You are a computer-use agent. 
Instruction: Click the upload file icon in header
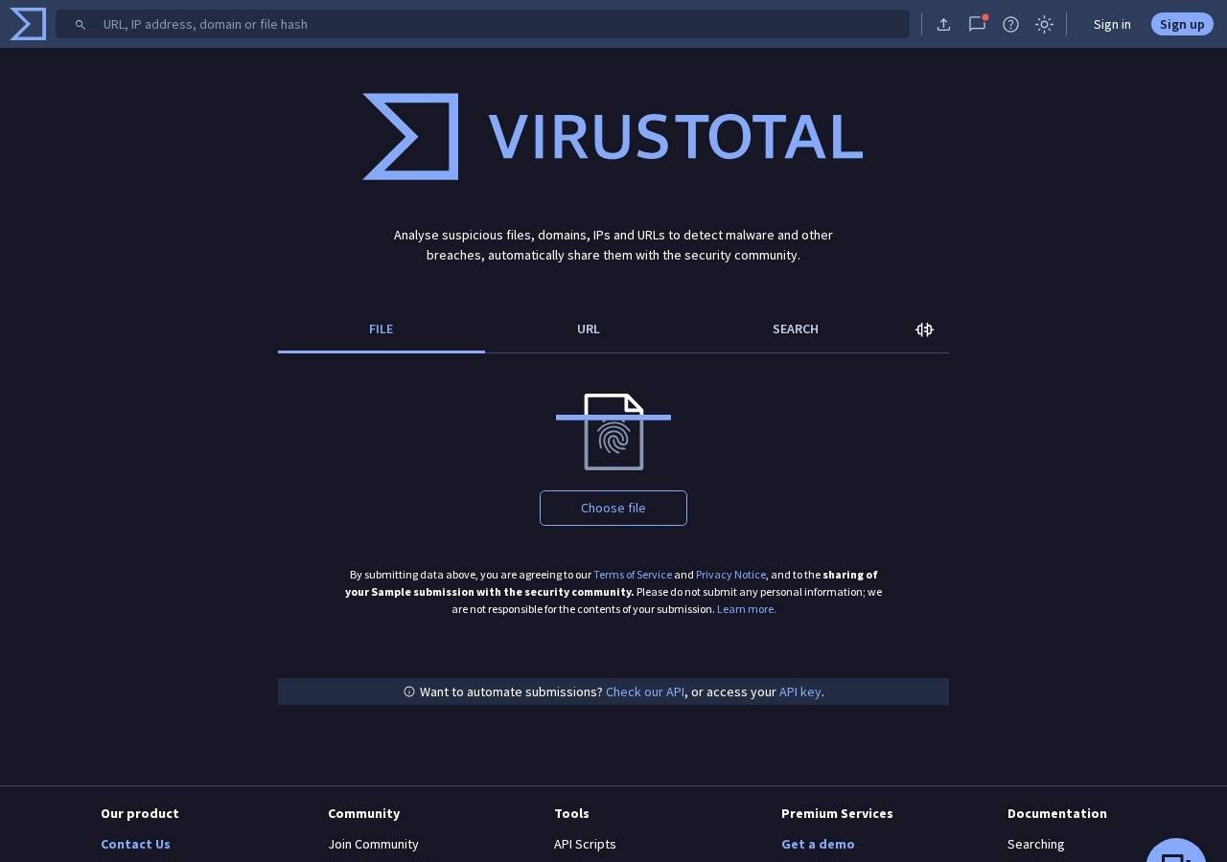coord(943,24)
